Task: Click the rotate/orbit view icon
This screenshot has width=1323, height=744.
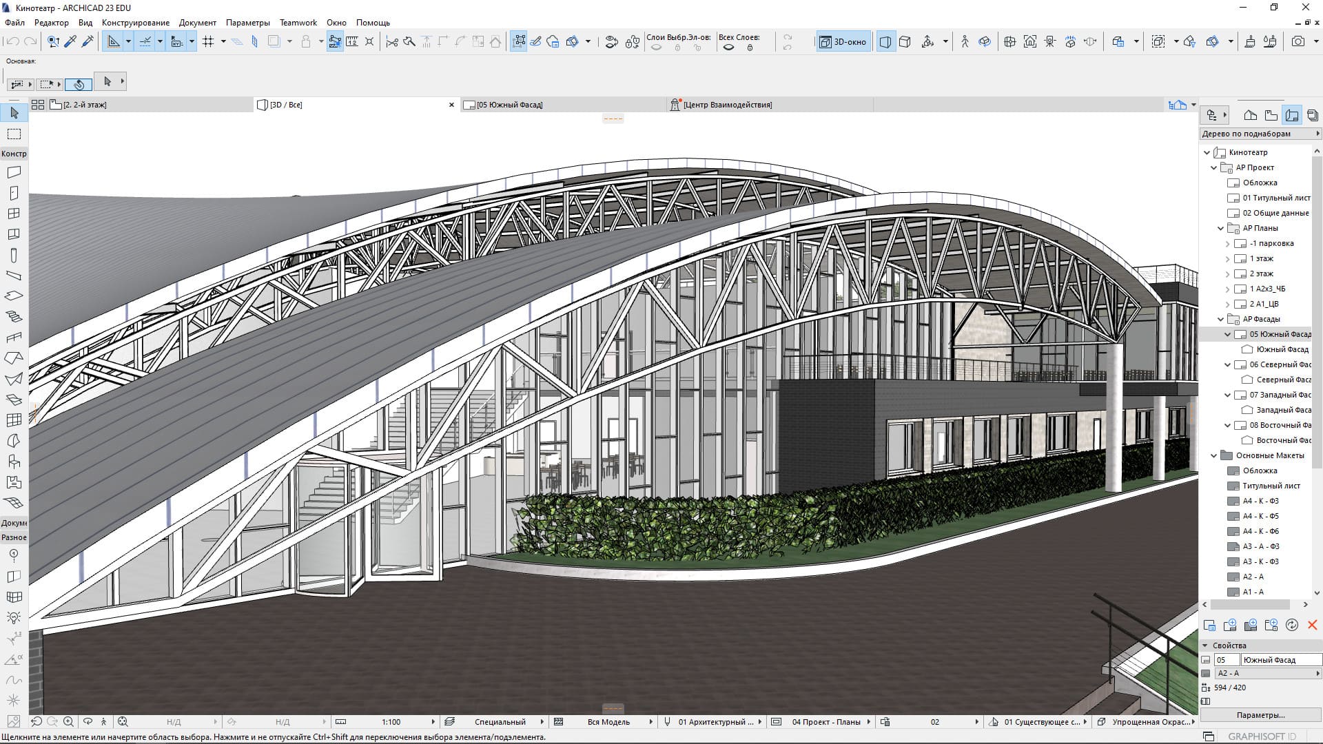Action: [x=89, y=721]
